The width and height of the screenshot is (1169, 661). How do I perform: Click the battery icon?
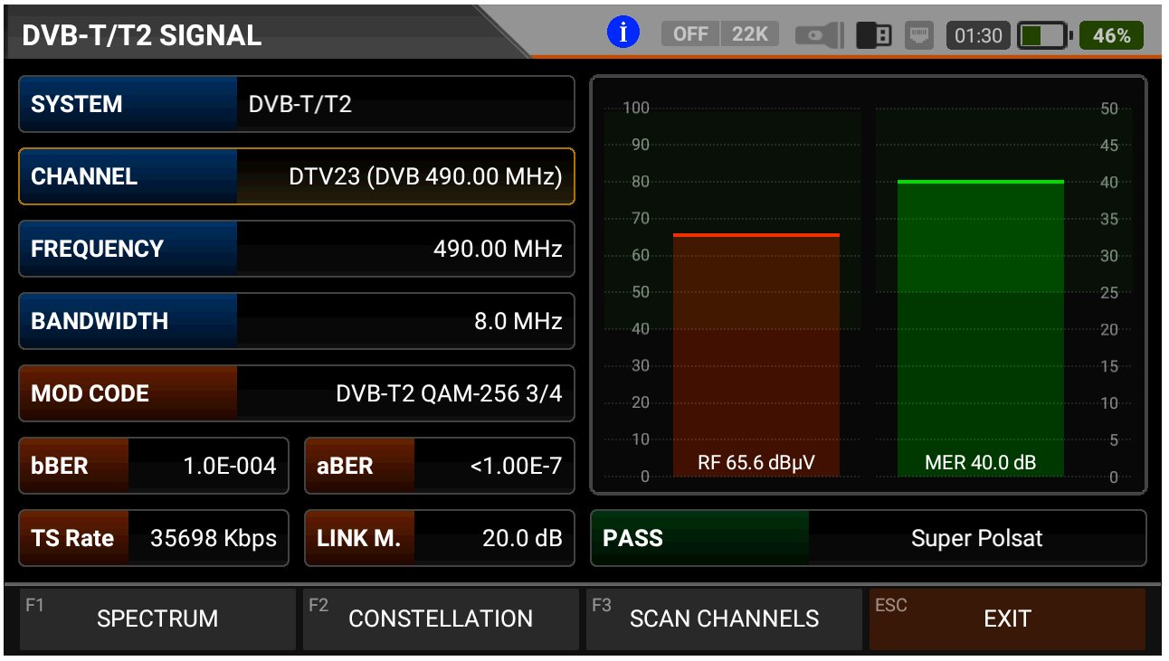1044,35
